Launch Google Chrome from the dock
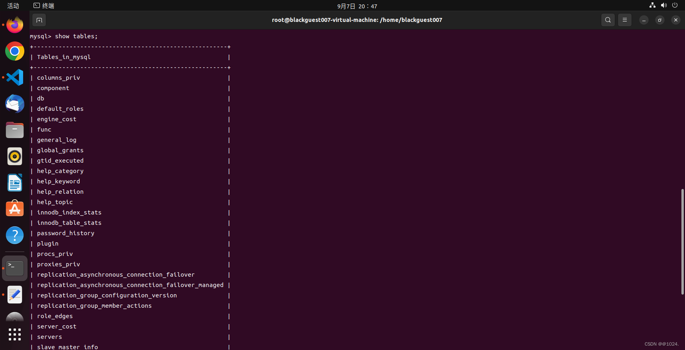The height and width of the screenshot is (350, 685). click(15, 51)
